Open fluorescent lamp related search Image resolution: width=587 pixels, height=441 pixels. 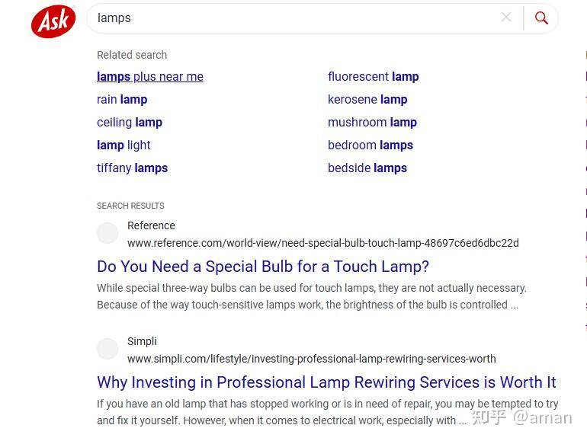point(373,77)
